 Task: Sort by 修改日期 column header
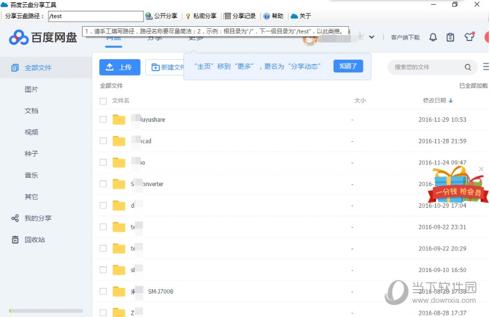[438, 101]
